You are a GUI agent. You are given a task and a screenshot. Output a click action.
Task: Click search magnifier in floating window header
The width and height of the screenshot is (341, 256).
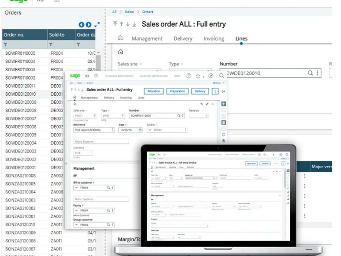(222, 76)
